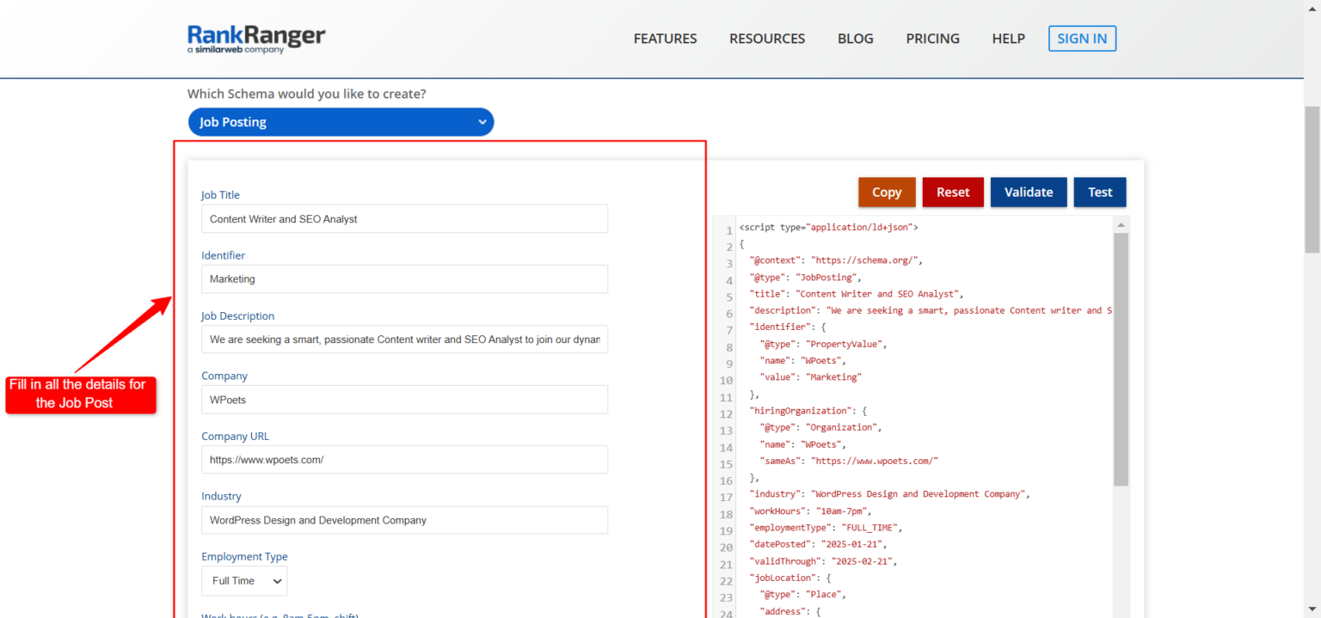Focus the Job Description text field
This screenshot has width=1321, height=618.
(x=404, y=339)
